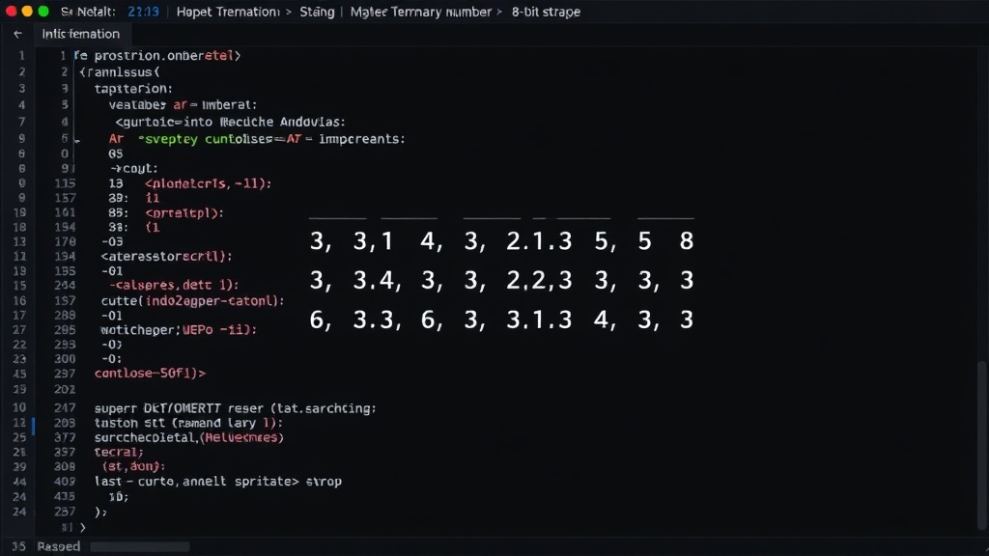Click the Rased status bar entry
Viewport: 989px width, 556px height.
coord(59,546)
